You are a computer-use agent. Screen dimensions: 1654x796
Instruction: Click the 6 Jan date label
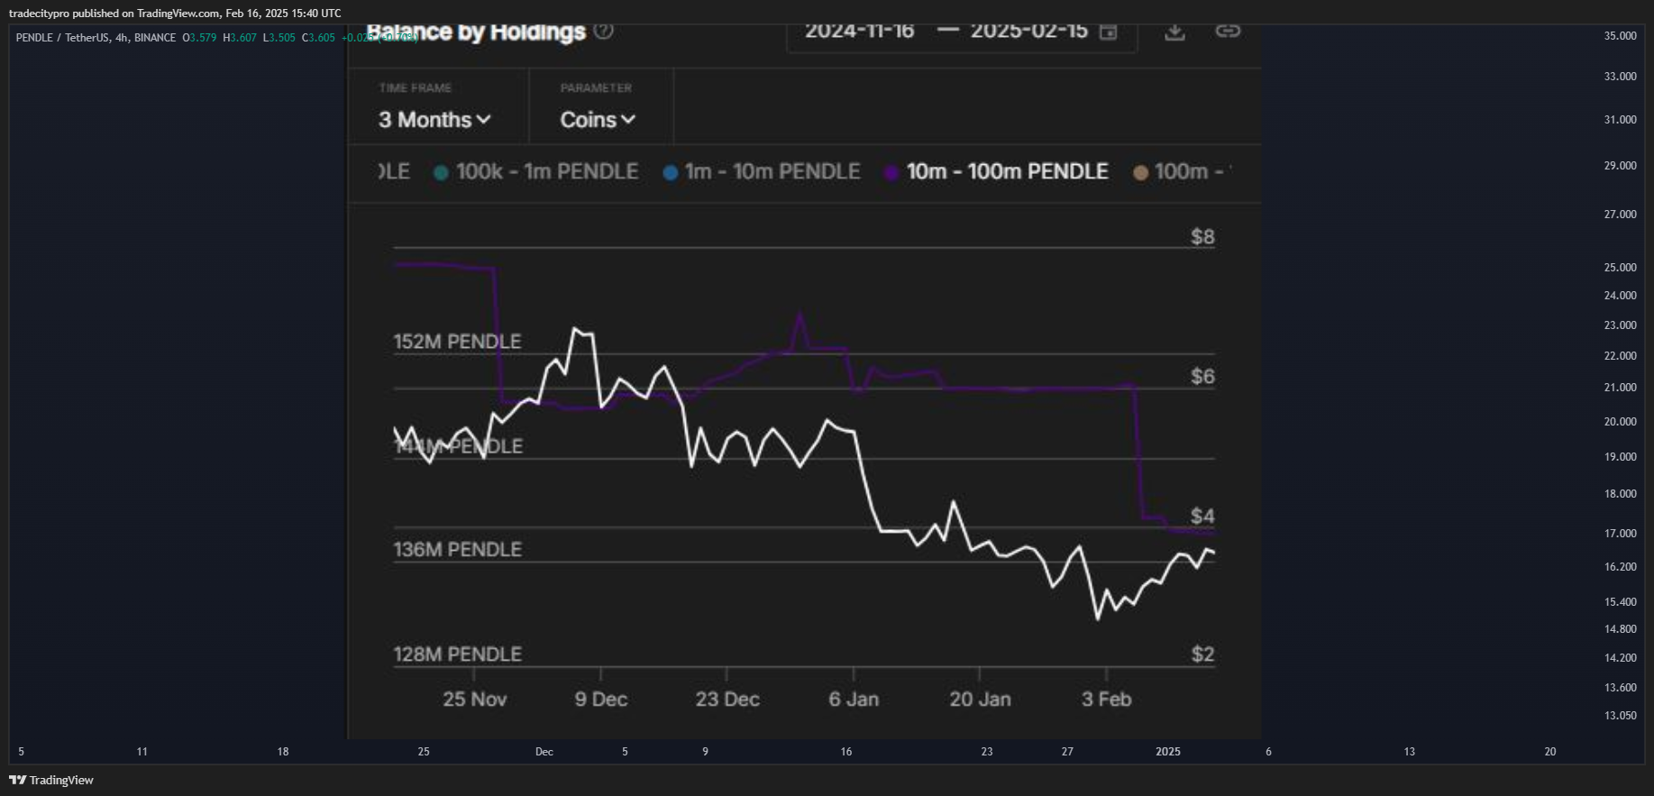pos(854,700)
